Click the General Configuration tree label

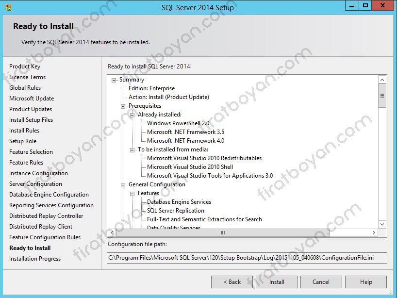(157, 184)
